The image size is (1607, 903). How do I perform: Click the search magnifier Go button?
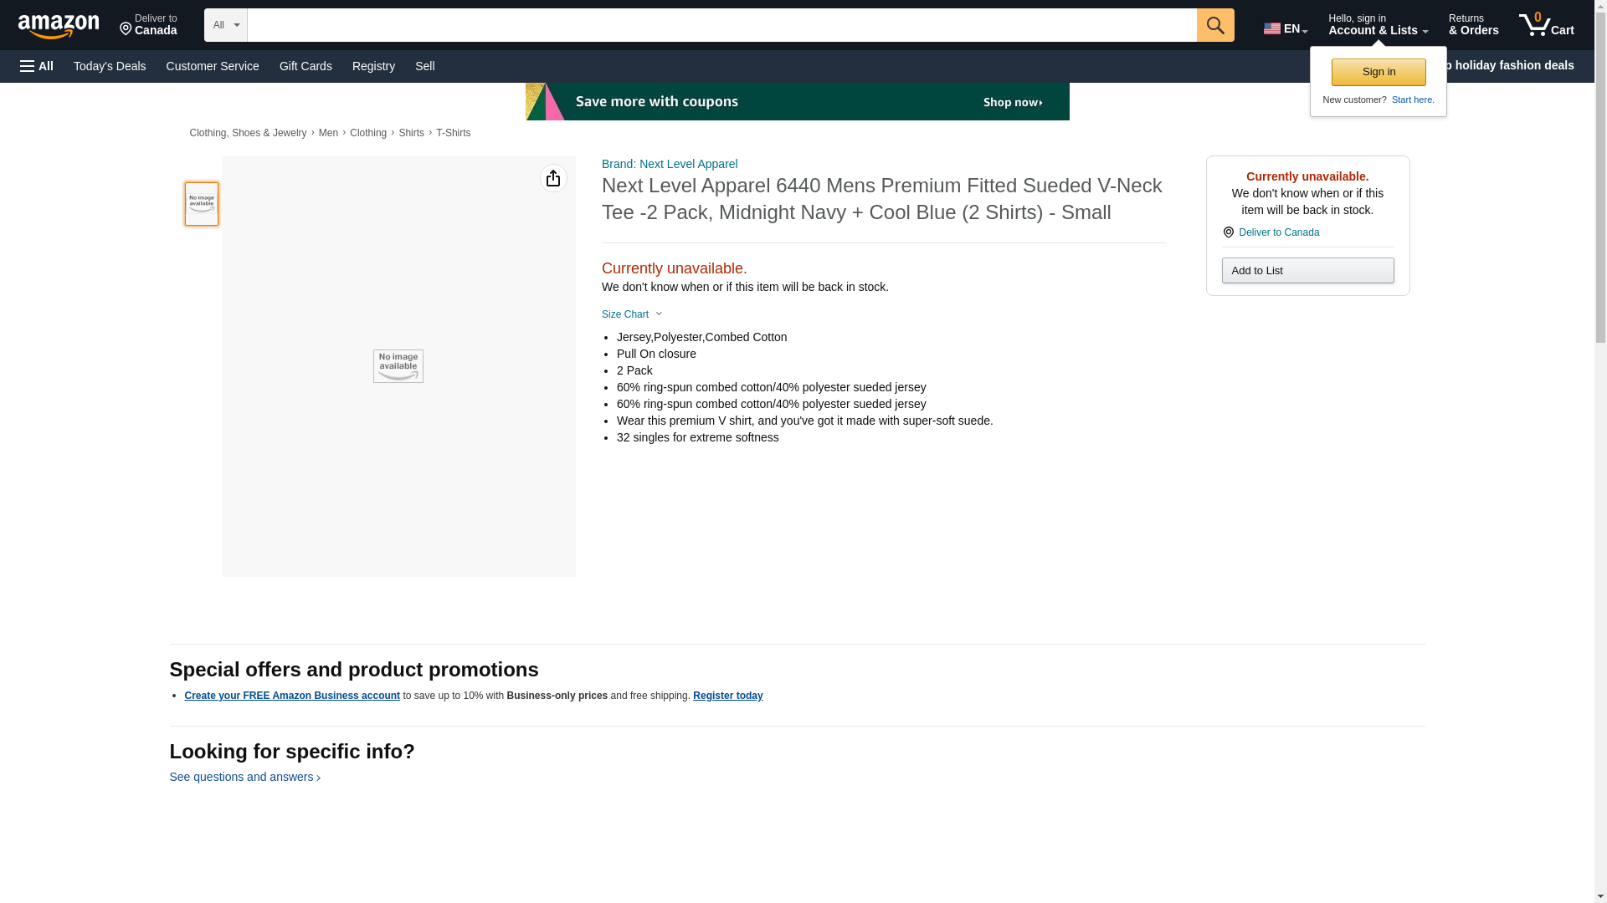tap(1214, 25)
